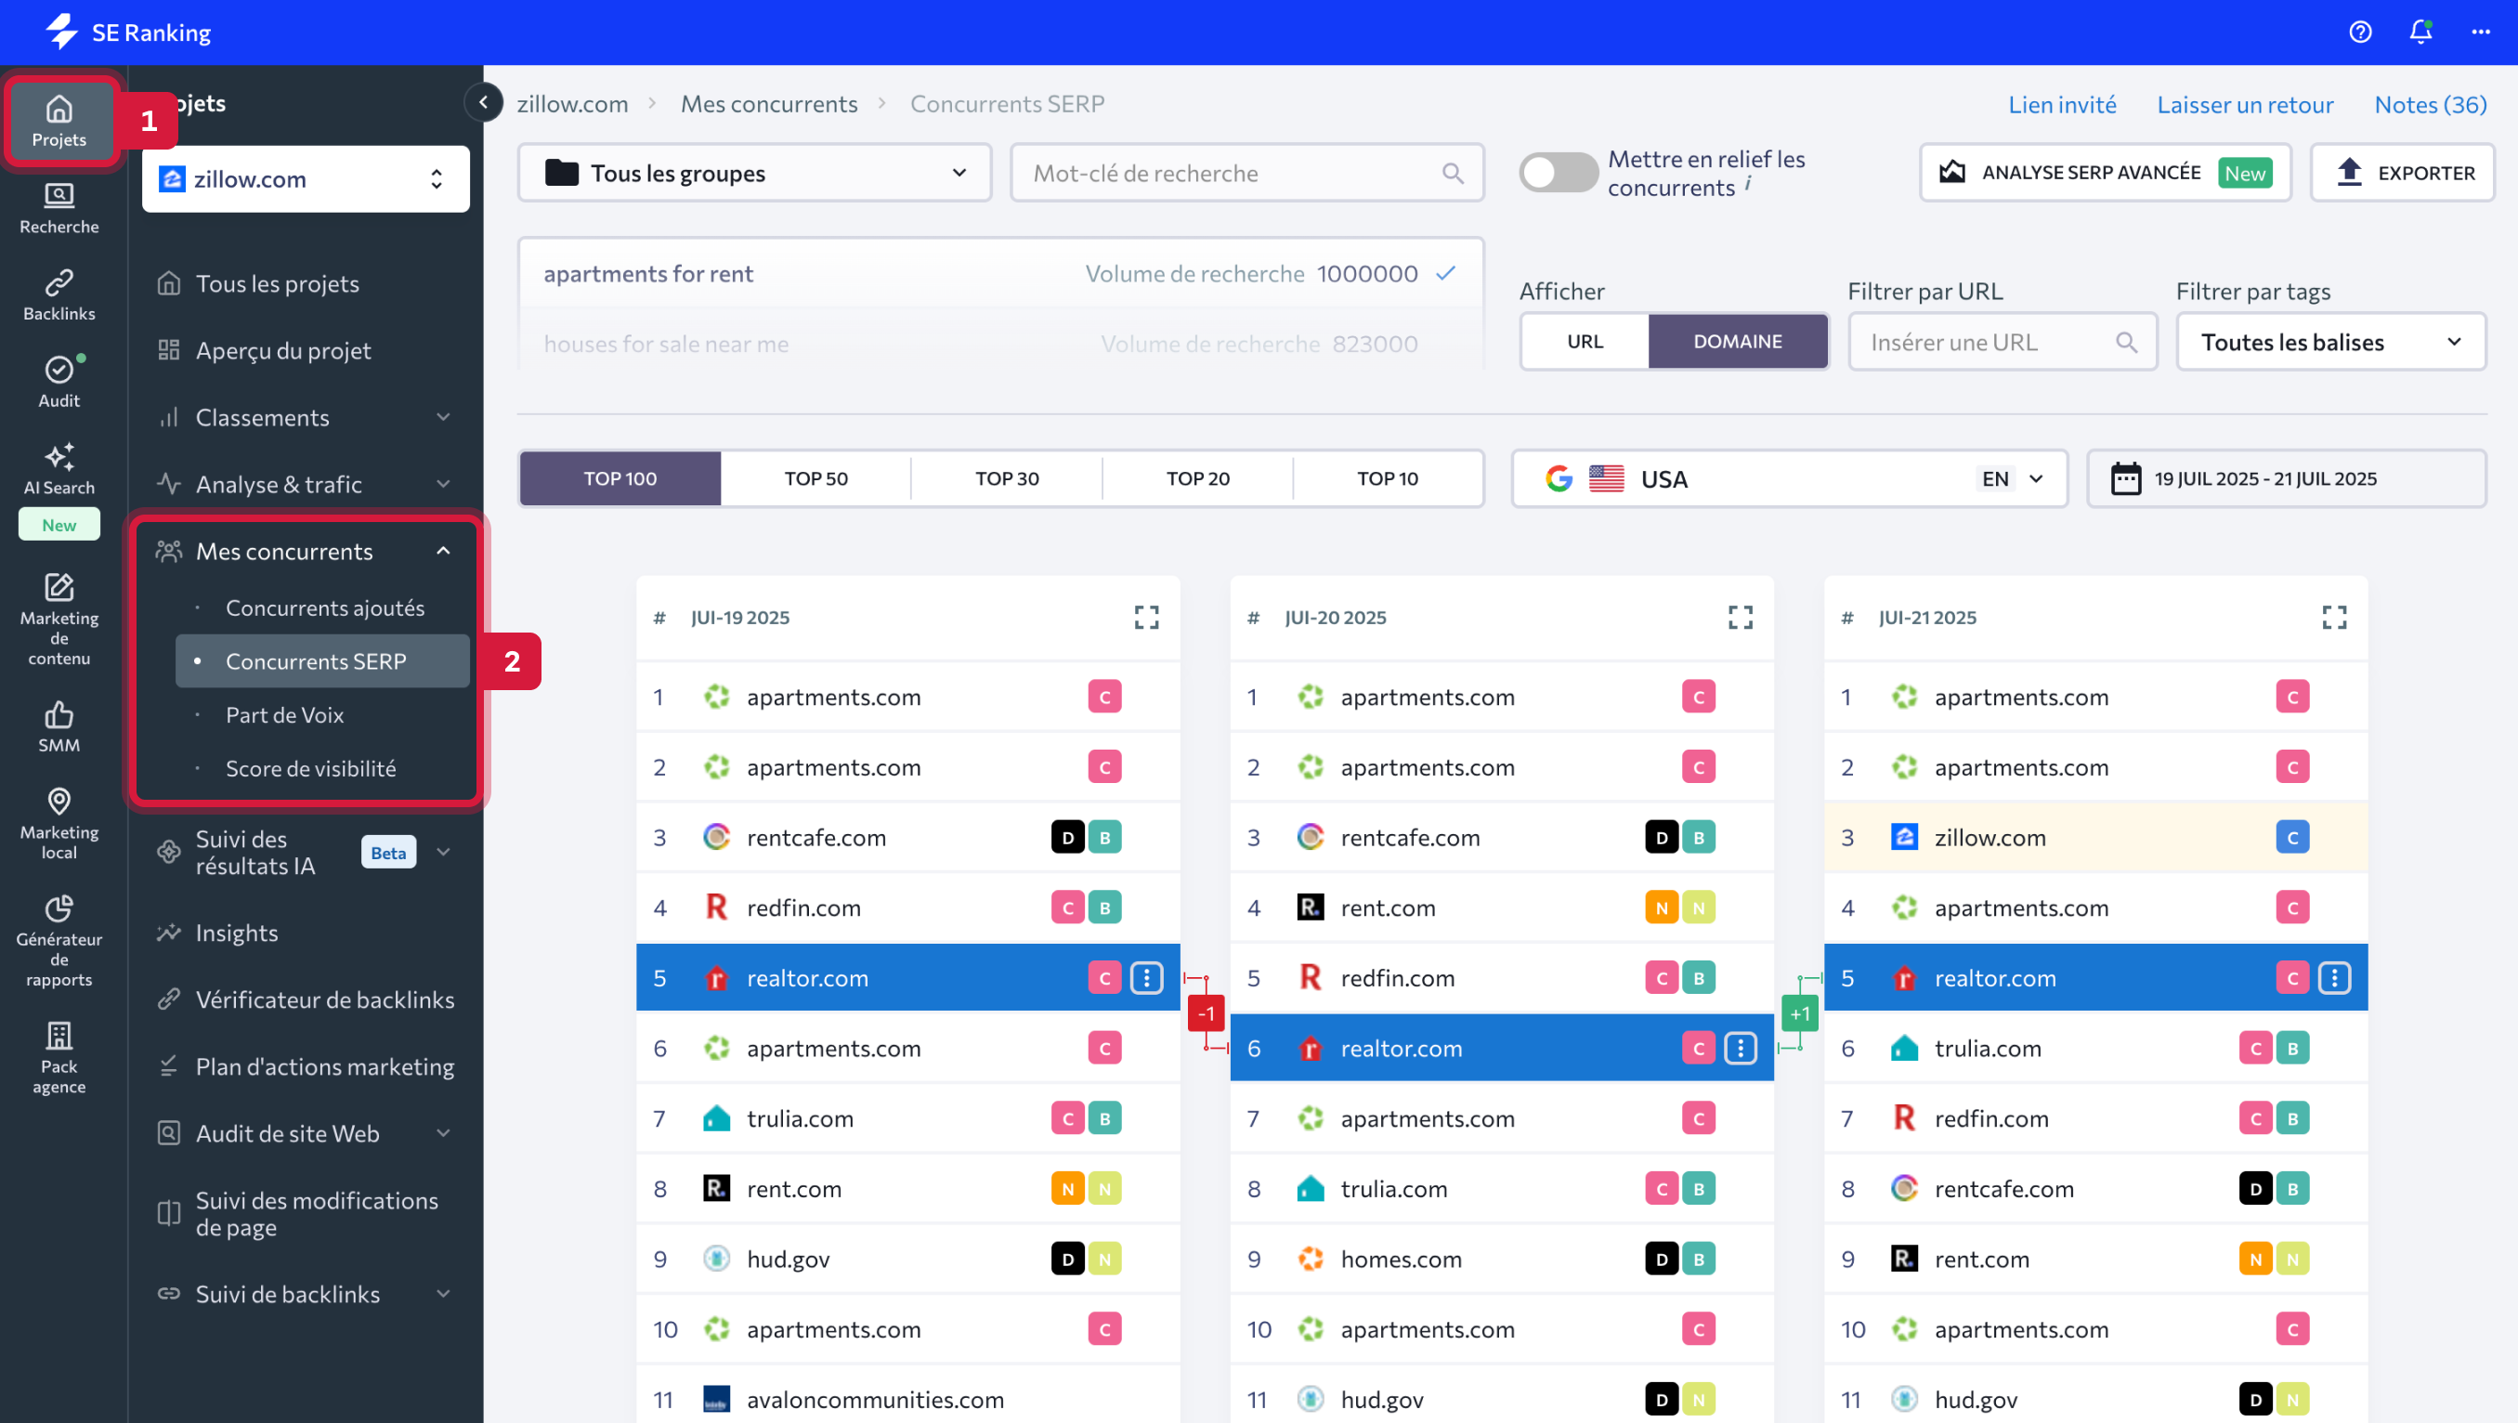2518x1423 pixels.
Task: Select the Pack agence sidebar icon
Action: coord(59,1053)
